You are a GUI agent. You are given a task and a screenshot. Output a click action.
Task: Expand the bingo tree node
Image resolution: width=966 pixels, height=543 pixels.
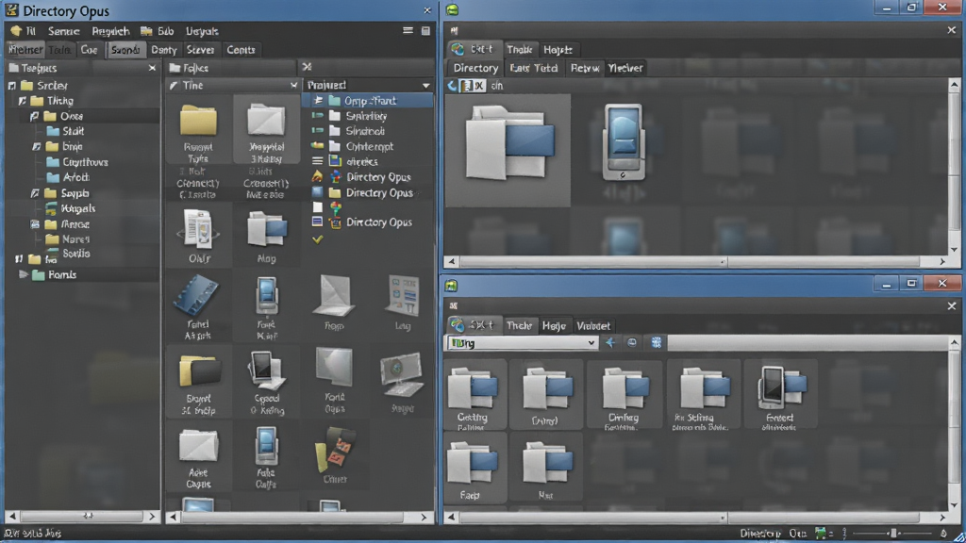37,147
